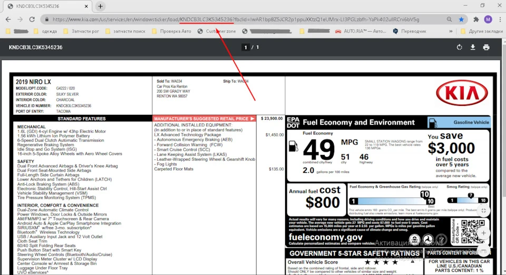Open the AUTO.RIA bookmark

(x=361, y=31)
